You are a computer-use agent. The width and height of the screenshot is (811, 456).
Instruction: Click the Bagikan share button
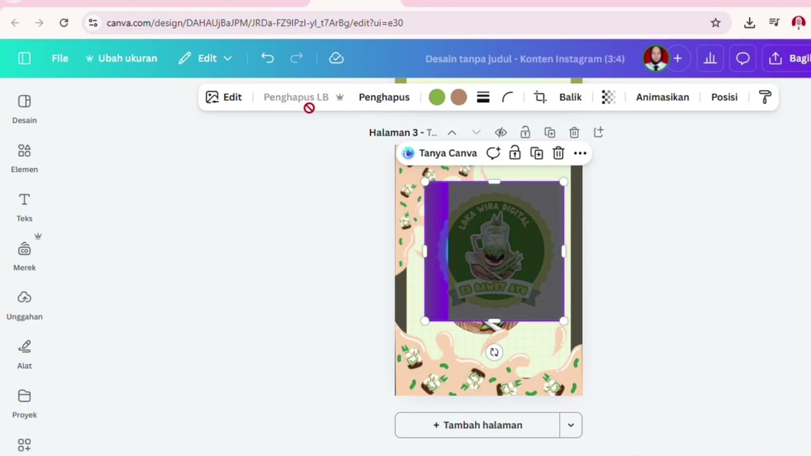(x=787, y=58)
